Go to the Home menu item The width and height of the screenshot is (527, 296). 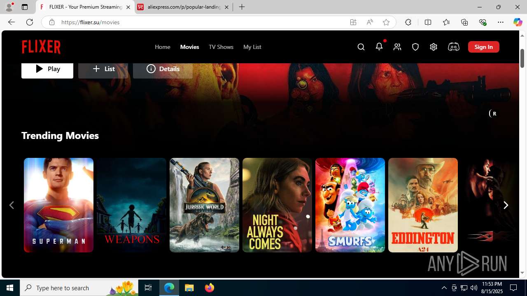pyautogui.click(x=163, y=47)
